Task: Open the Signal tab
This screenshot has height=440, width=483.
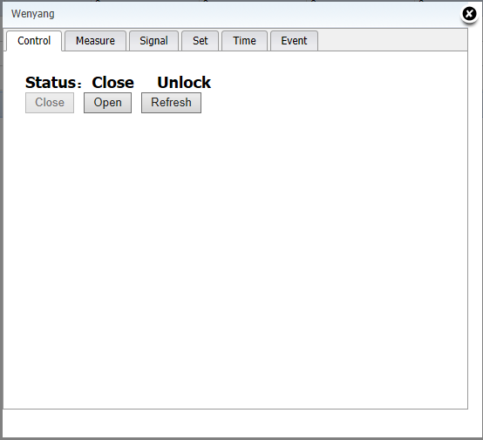Action: pyautogui.click(x=153, y=41)
